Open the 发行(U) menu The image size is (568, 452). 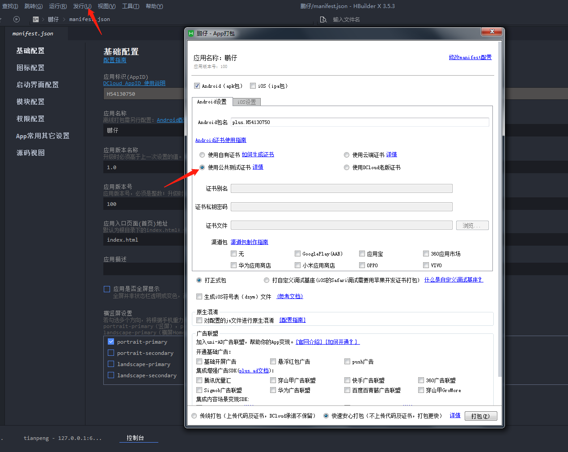[x=82, y=6]
